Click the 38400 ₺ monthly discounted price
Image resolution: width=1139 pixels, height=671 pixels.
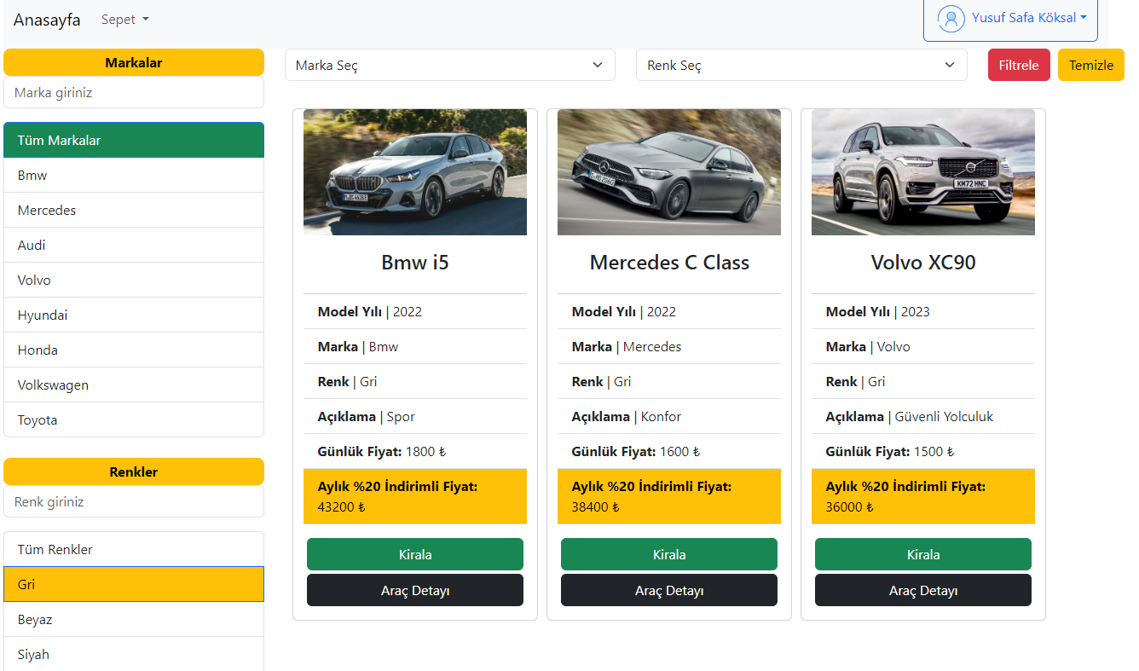point(595,506)
